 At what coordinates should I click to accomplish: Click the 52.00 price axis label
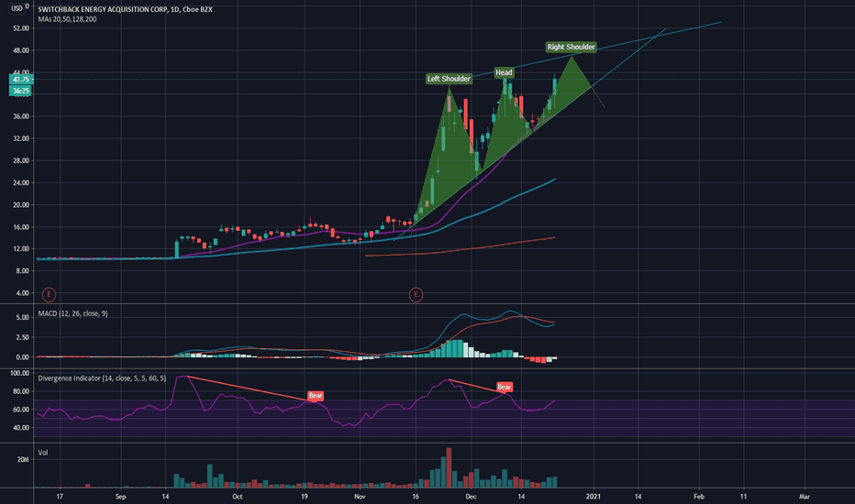[21, 28]
